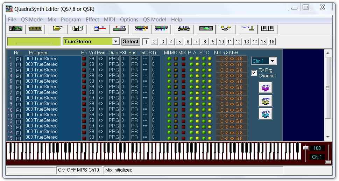339x181 pixels.
Task: Click the floppy disk save icon
Action: click(x=77, y=29)
